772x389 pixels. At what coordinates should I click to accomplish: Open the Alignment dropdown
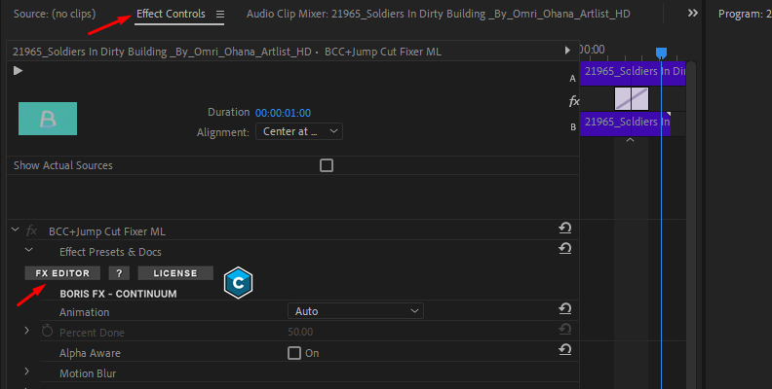point(299,131)
